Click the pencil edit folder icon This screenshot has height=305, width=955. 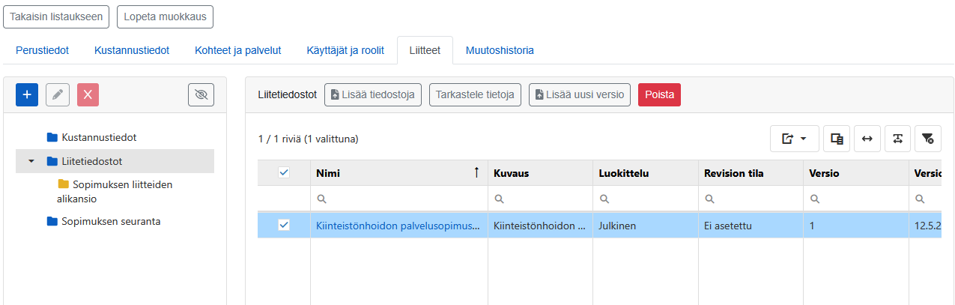57,94
